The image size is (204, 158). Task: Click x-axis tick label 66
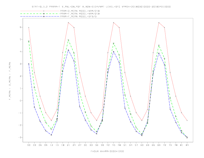coord(153,145)
